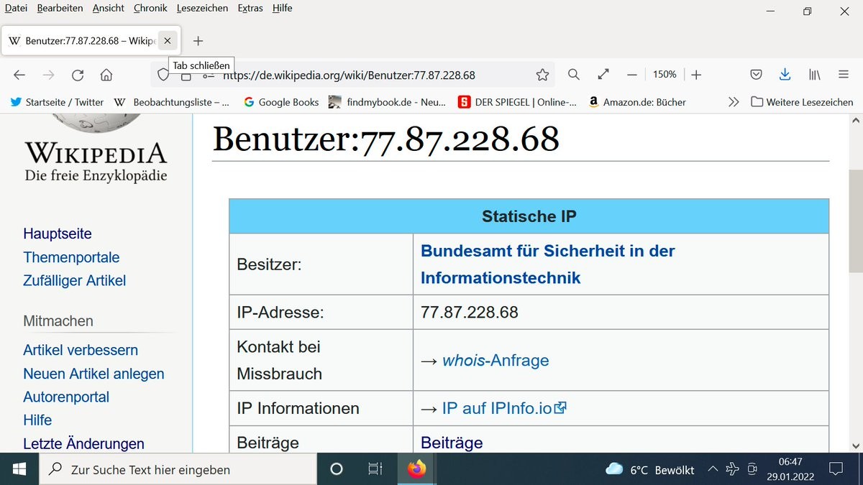Close the Benutzer:77.87.228.68 tab

[168, 41]
